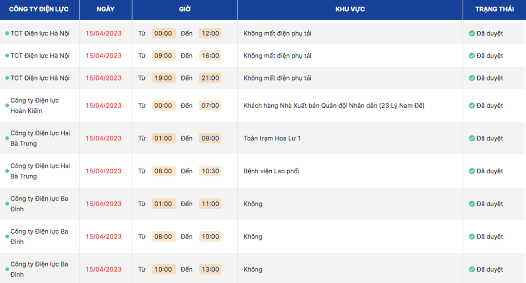Click the green dot beside Công ty Điện lực Hoàn Kiếm
Screen dimensions: 526x283
pyautogui.click(x=7, y=106)
